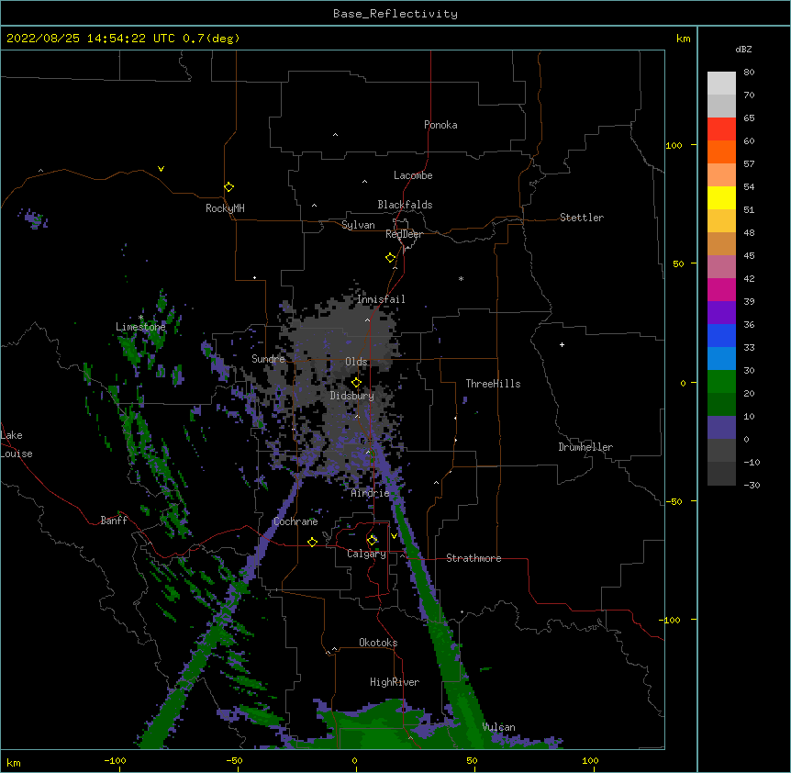This screenshot has width=791, height=773.
Task: Select the dark green 10-20 dBZ legend swatch
Action: (721, 405)
